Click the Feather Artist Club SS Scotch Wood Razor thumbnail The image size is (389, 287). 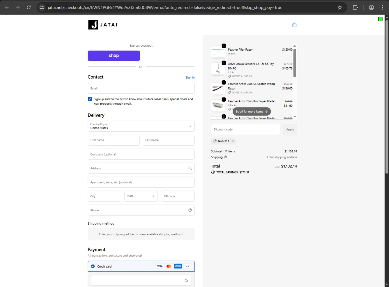218,88
